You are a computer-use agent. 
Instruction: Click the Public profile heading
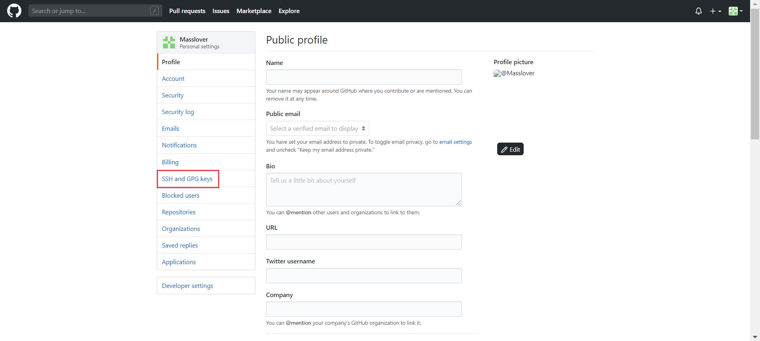click(296, 40)
